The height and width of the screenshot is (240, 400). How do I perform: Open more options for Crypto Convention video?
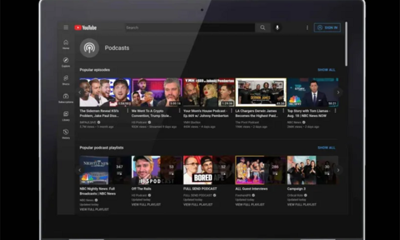pos(179,111)
